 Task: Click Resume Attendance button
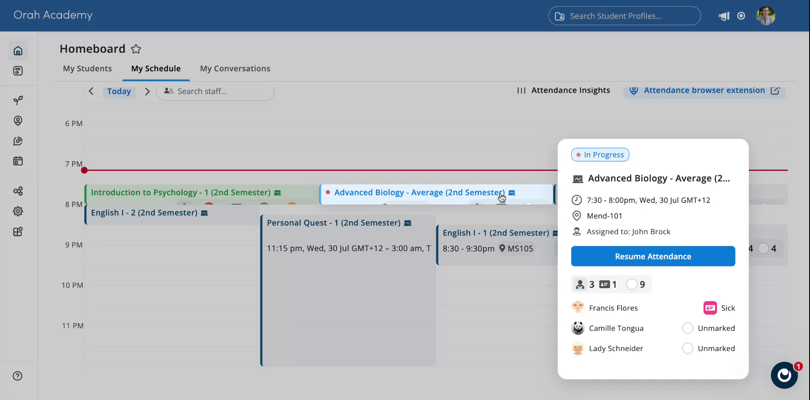pyautogui.click(x=653, y=256)
